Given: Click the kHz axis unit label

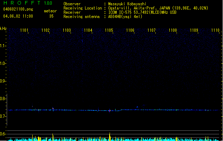Looking at the screenshot, I should pyautogui.click(x=3, y=29).
